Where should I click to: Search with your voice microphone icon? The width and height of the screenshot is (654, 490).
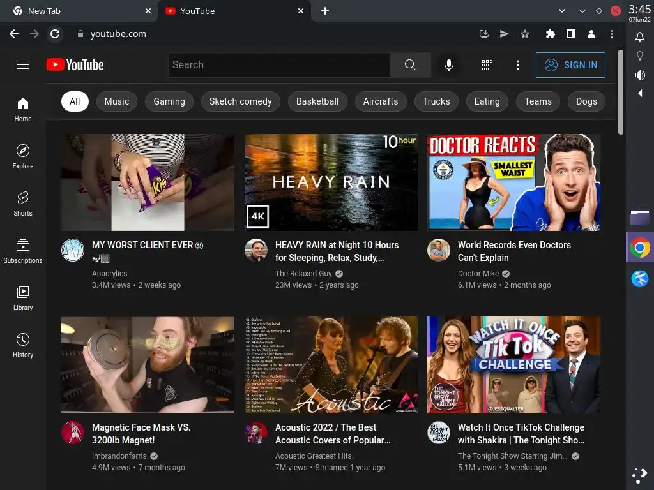pyautogui.click(x=449, y=65)
